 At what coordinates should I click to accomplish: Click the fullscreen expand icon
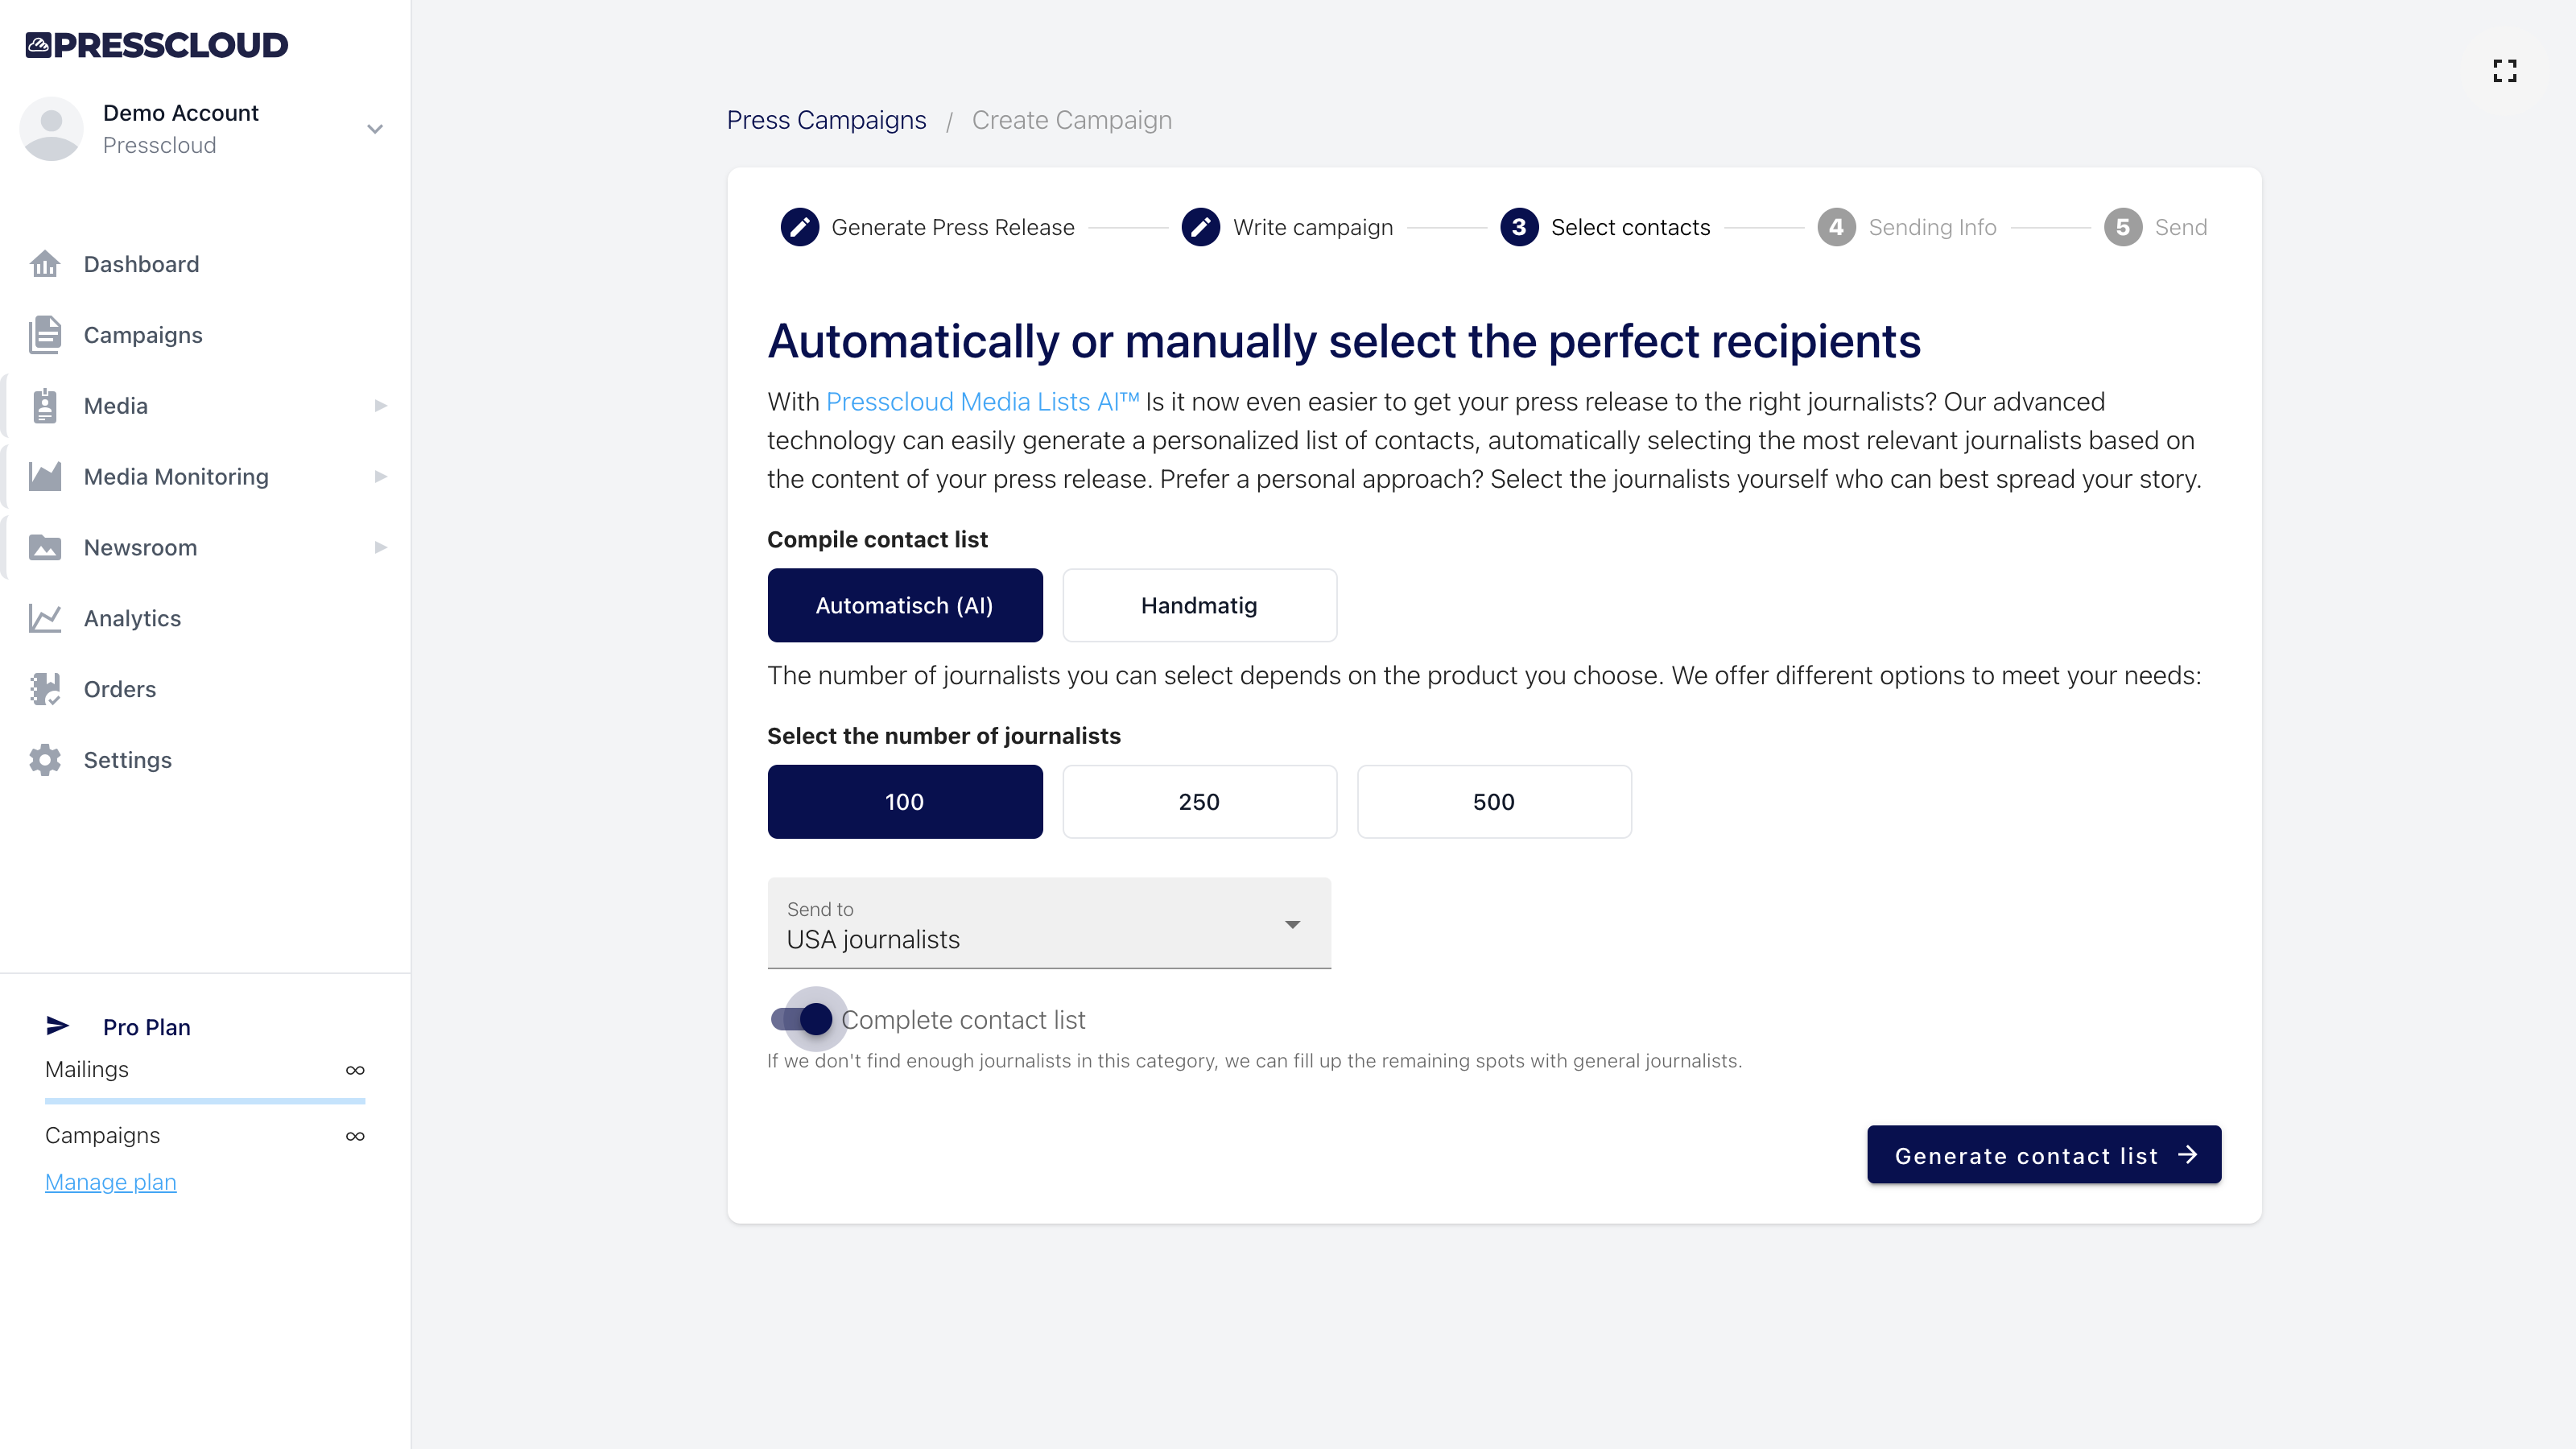coord(2506,70)
